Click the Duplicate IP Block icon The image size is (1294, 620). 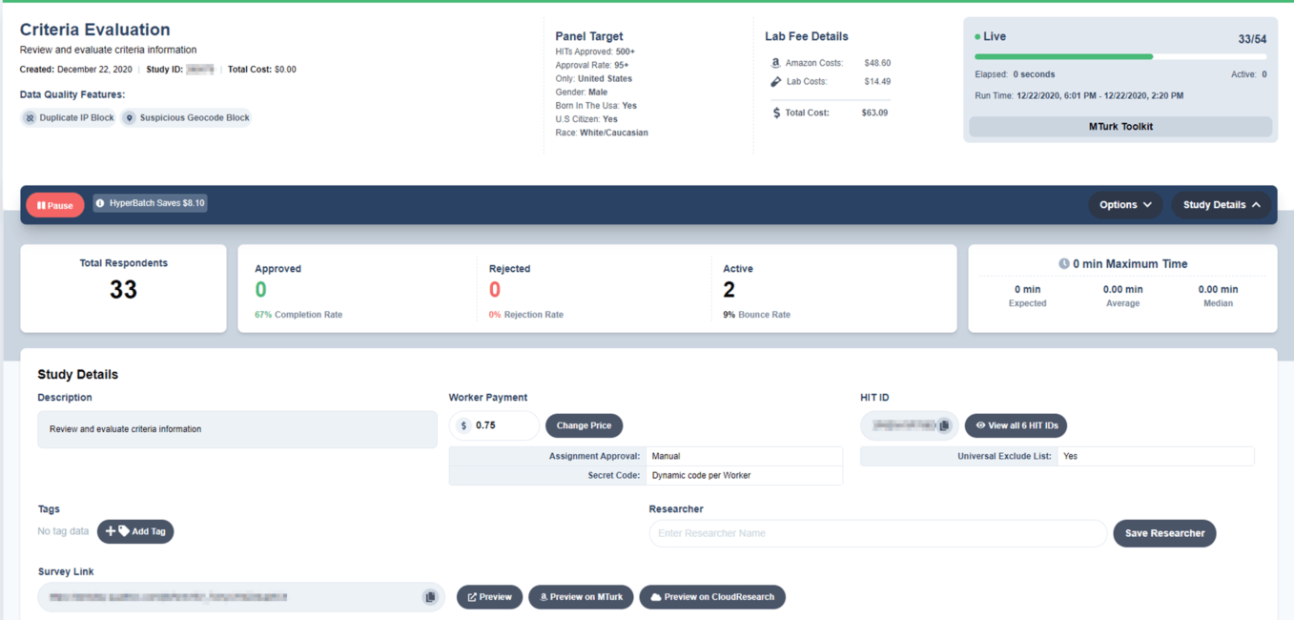point(30,118)
